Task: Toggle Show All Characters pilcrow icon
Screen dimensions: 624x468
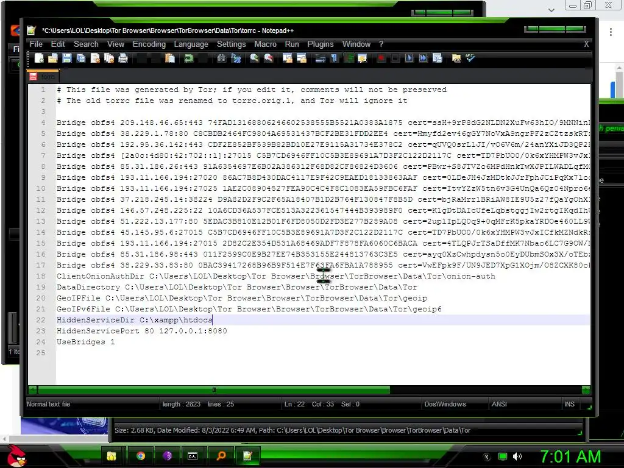Action: click(335, 58)
